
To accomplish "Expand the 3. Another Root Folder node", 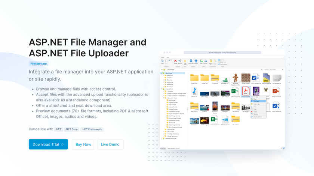I will pos(161,138).
